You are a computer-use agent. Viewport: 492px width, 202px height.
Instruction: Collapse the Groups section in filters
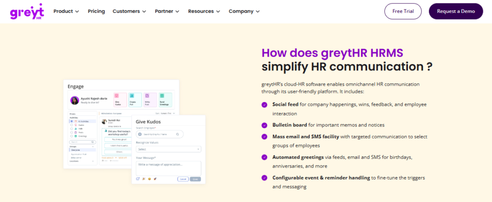(93, 146)
